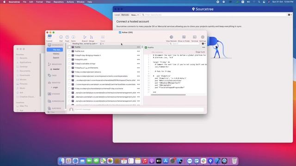Check the Friday-Bridging-Header.h checkbox
296x166 pixels.
[x=69, y=55]
